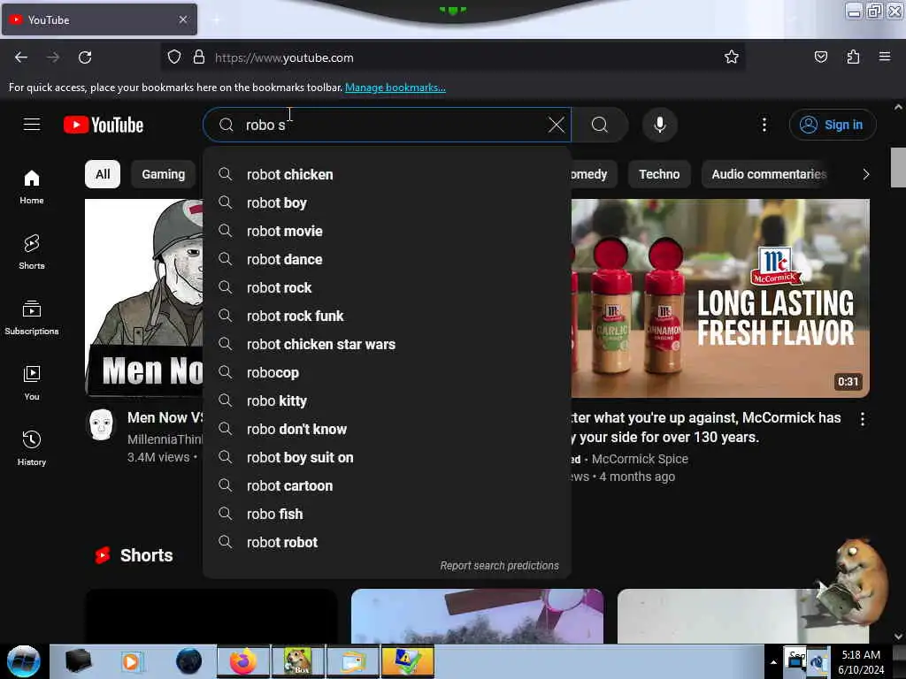Click the McCormick Spice channel name

pyautogui.click(x=640, y=459)
